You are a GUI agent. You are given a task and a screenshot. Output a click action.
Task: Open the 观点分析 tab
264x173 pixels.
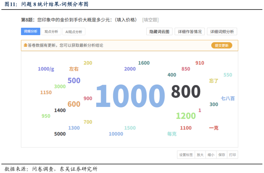(x=51, y=32)
